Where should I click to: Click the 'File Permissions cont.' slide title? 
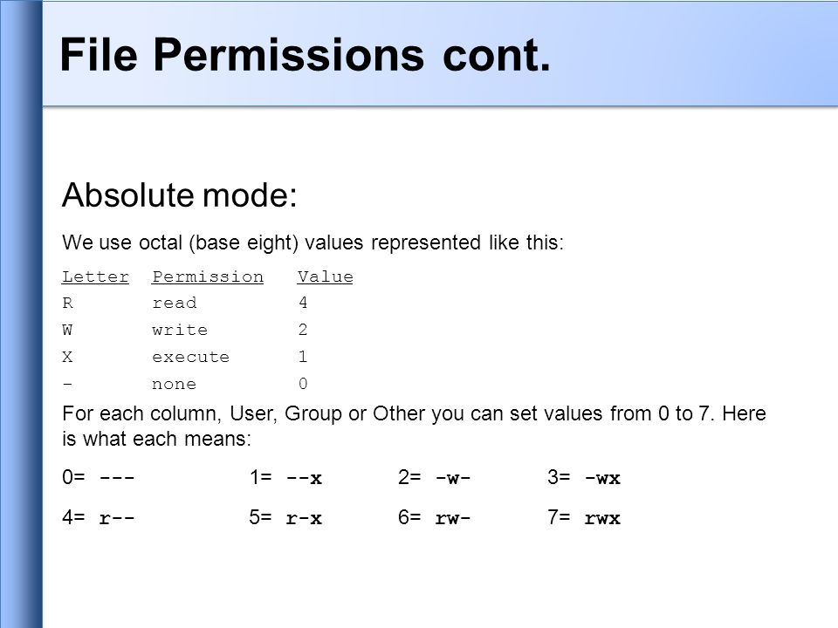click(x=306, y=54)
